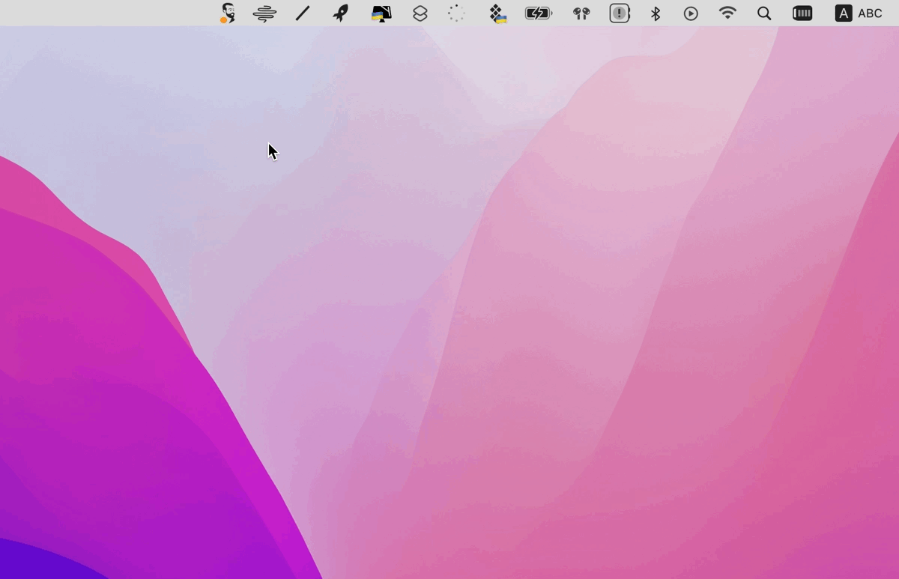This screenshot has height=579, width=899.
Task: Open the battery charging status menu
Action: 539,13
